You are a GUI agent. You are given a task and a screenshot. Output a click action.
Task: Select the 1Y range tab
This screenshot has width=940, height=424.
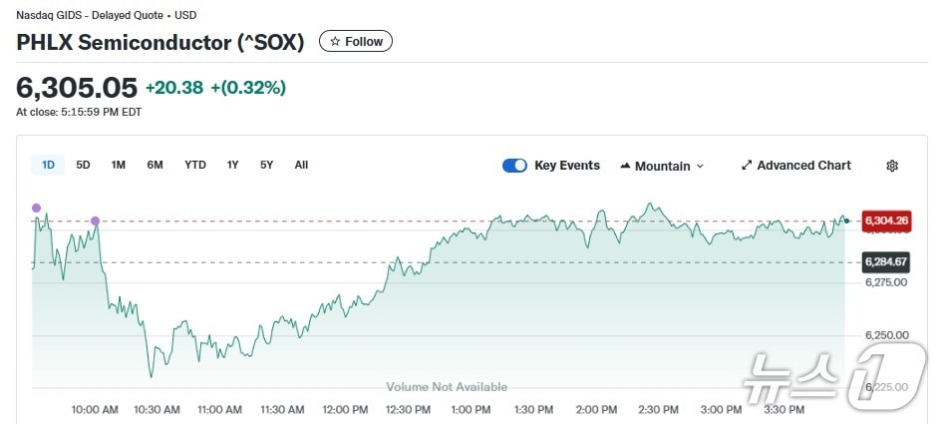click(x=232, y=165)
